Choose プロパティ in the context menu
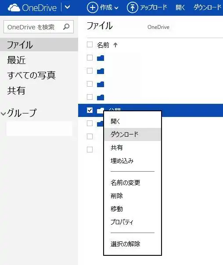The width and height of the screenshot is (223, 265). point(133,222)
